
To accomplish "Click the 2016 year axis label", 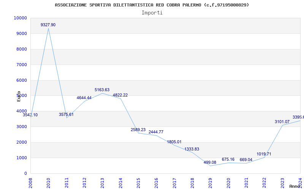I will click(156, 183).
